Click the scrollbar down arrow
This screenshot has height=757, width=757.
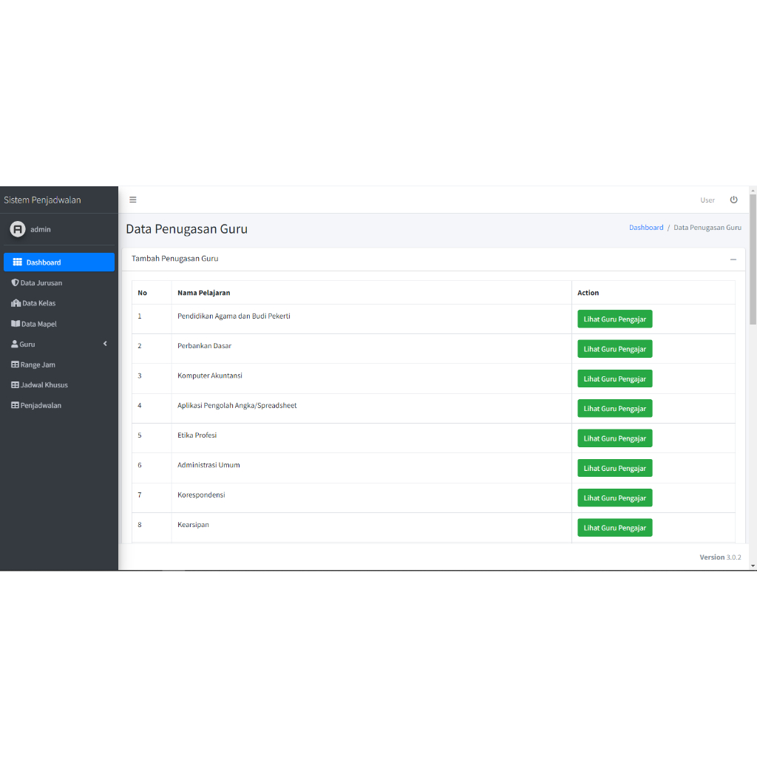pyautogui.click(x=753, y=566)
